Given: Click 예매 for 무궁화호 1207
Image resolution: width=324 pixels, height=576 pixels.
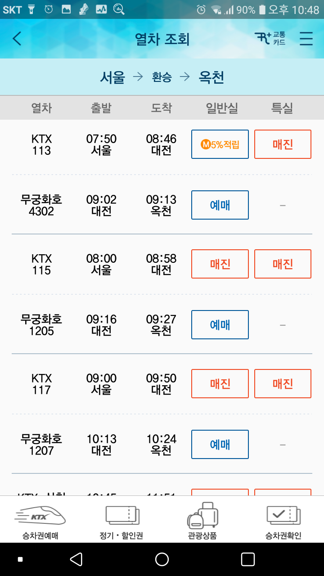Looking at the screenshot, I should click(220, 445).
